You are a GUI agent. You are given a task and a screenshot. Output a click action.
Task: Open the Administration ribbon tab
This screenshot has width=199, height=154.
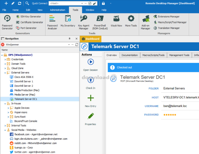[x=58, y=10]
